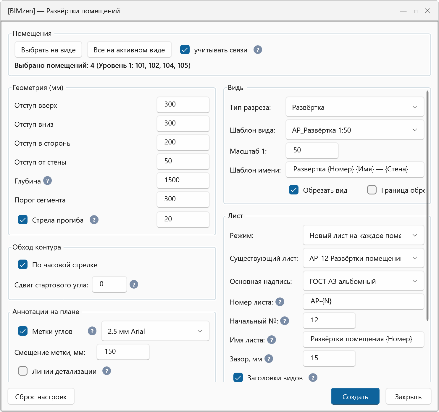Click Отступ от стены input field
This screenshot has width=439, height=412.
(x=183, y=161)
